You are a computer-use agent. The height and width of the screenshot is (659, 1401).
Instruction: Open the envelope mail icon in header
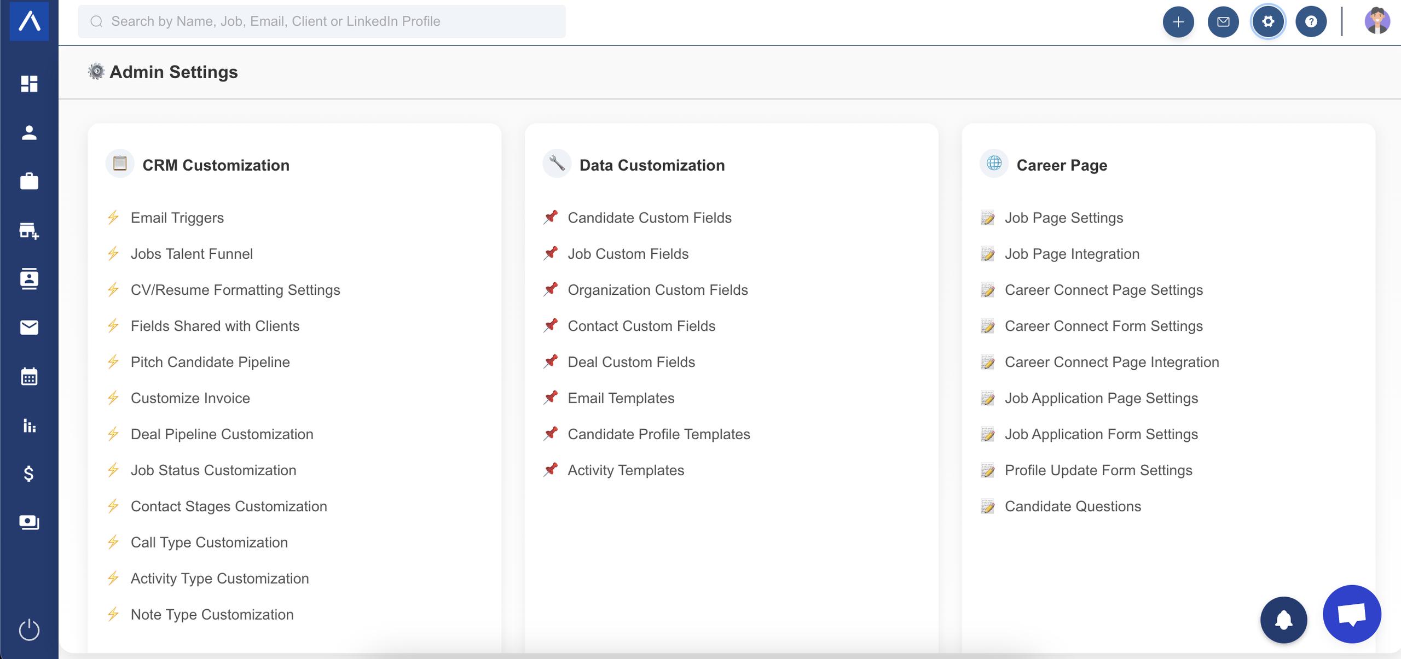click(x=1223, y=22)
